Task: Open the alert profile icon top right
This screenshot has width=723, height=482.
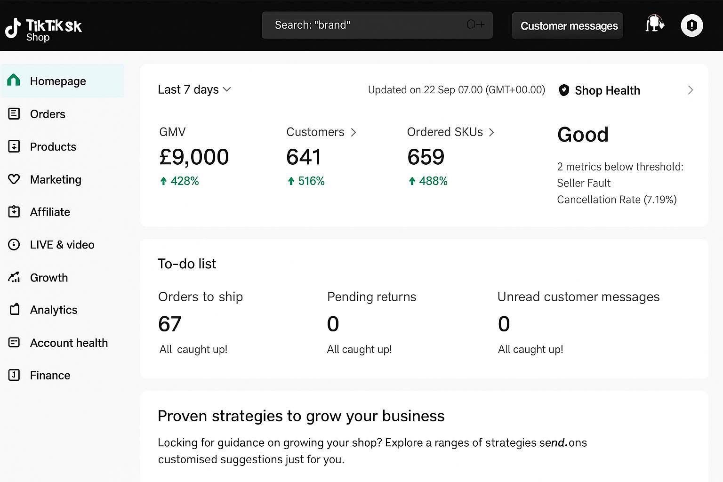Action: pyautogui.click(x=691, y=25)
